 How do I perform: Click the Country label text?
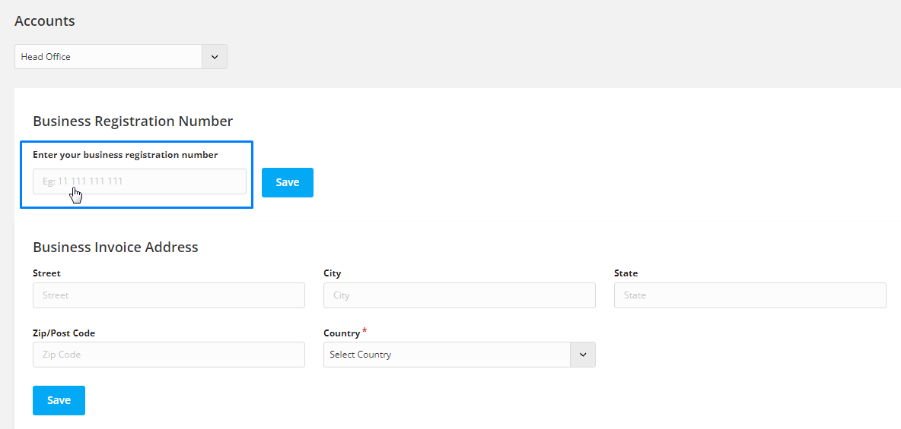[342, 333]
